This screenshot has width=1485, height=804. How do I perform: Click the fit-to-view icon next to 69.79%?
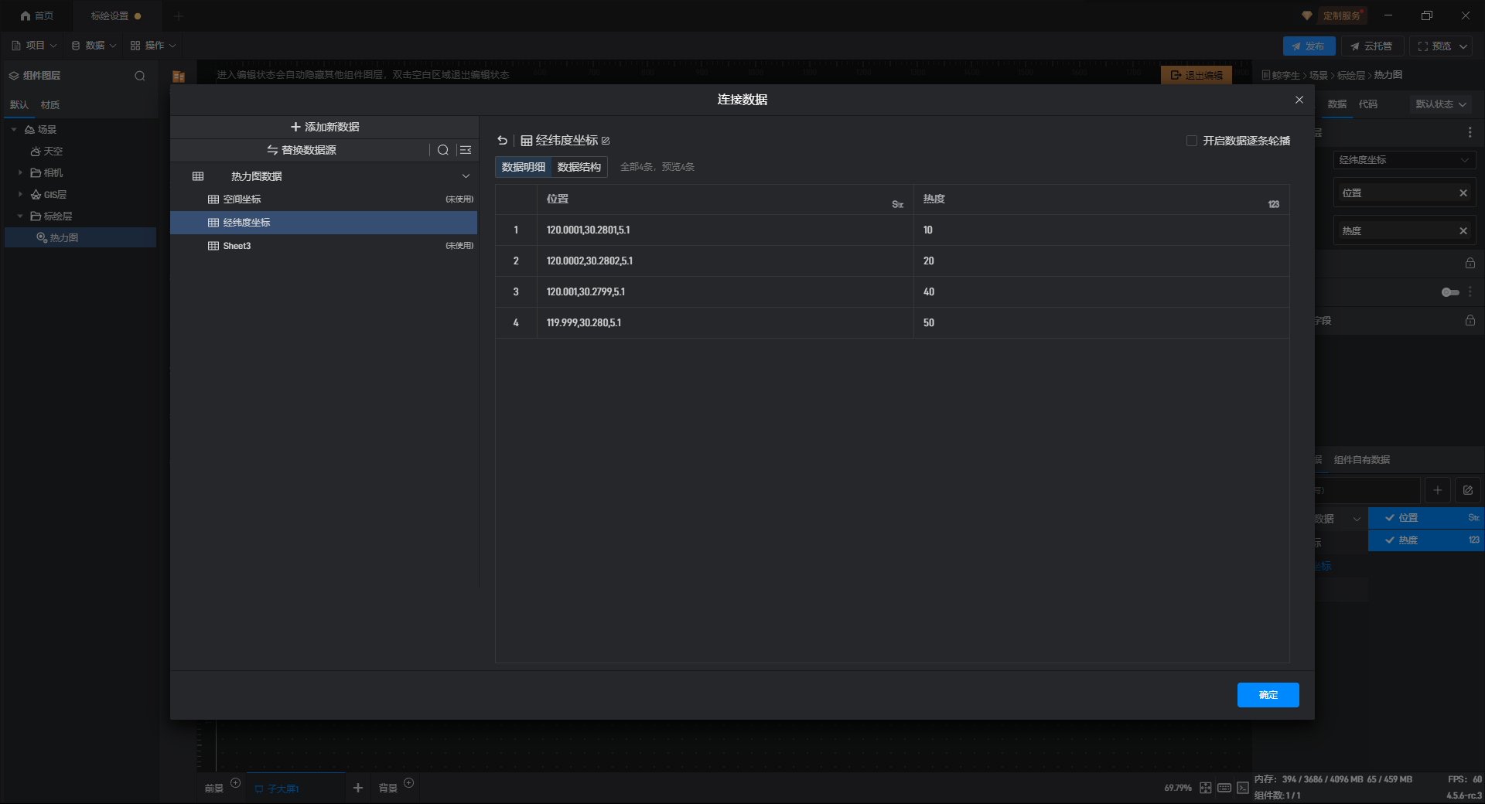pos(1206,788)
